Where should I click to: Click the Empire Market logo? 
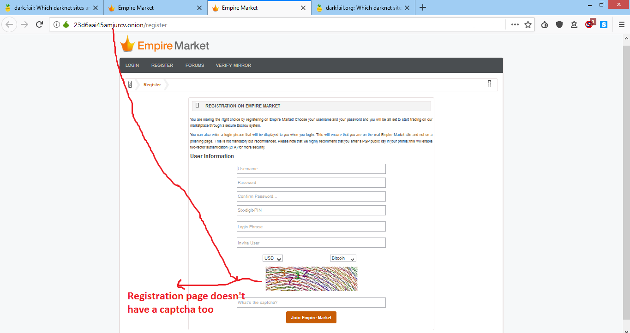pyautogui.click(x=164, y=45)
